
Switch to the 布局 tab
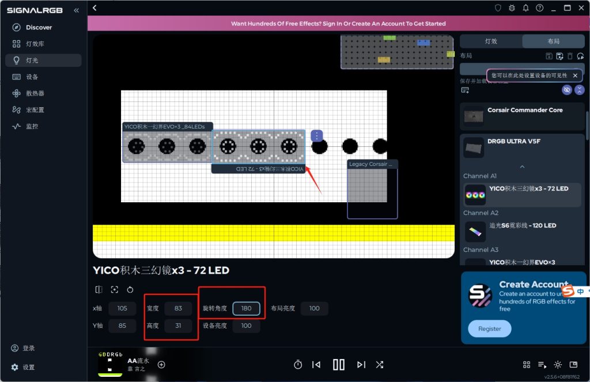pyautogui.click(x=553, y=41)
